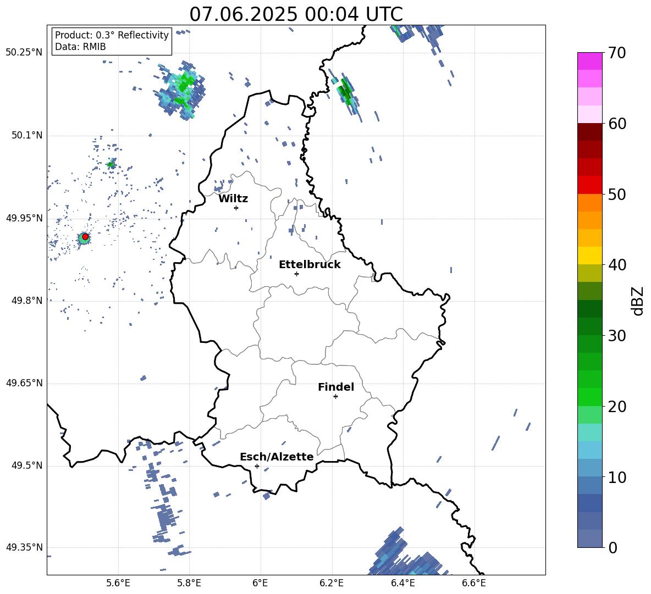The image size is (651, 594).
Task: Click the colorbar tick value 40
Action: [x=617, y=265]
